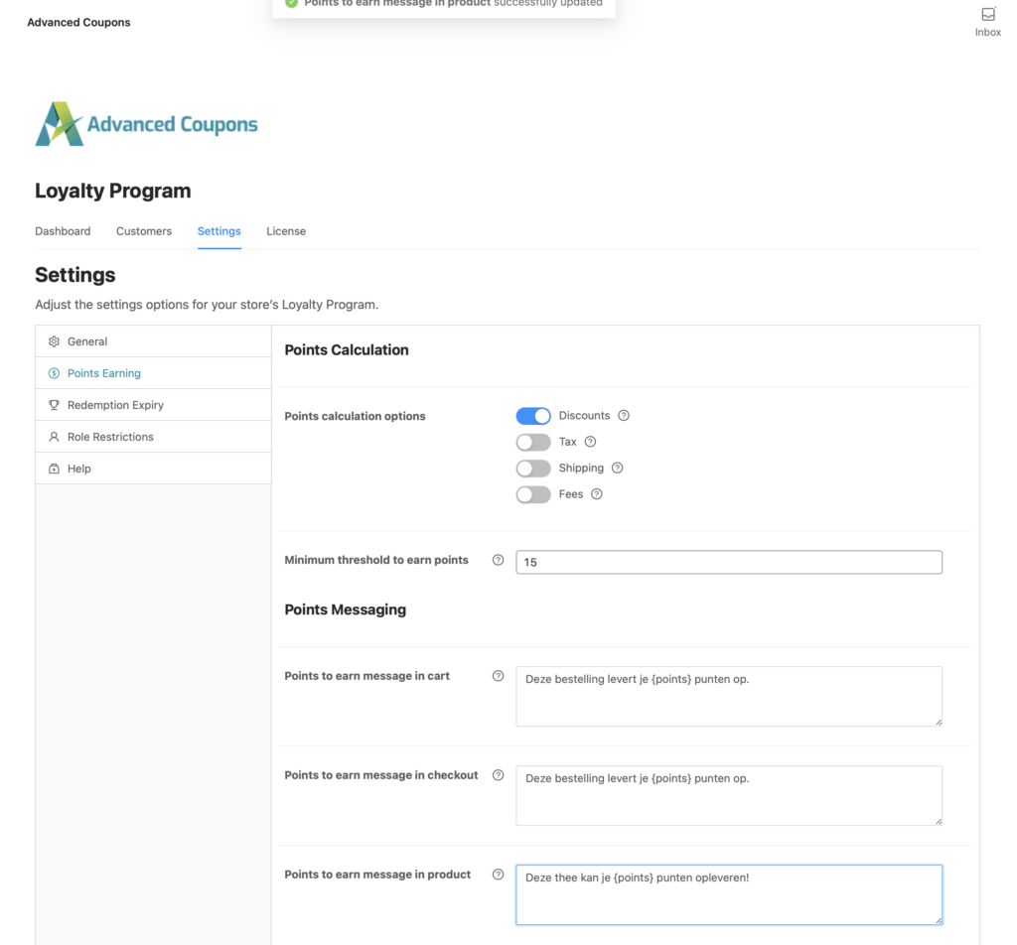This screenshot has height=945, width=1017.
Task: Click help icon next to Shipping
Action: click(617, 468)
